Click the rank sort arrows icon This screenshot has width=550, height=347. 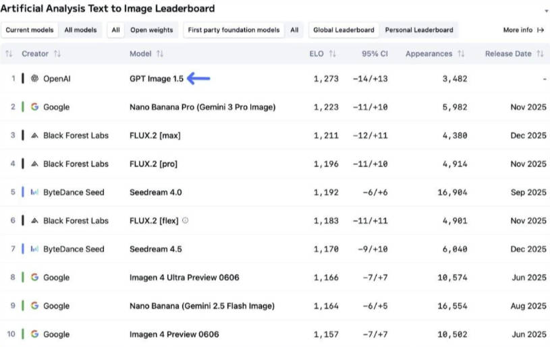point(9,54)
